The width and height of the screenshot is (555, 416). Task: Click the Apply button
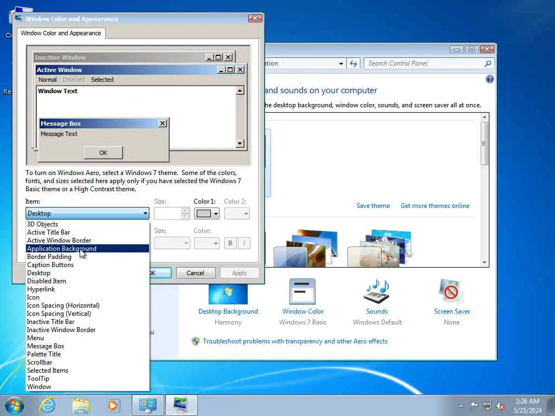point(240,273)
